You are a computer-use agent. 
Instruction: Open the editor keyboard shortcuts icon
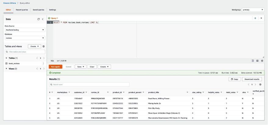tap(257, 61)
